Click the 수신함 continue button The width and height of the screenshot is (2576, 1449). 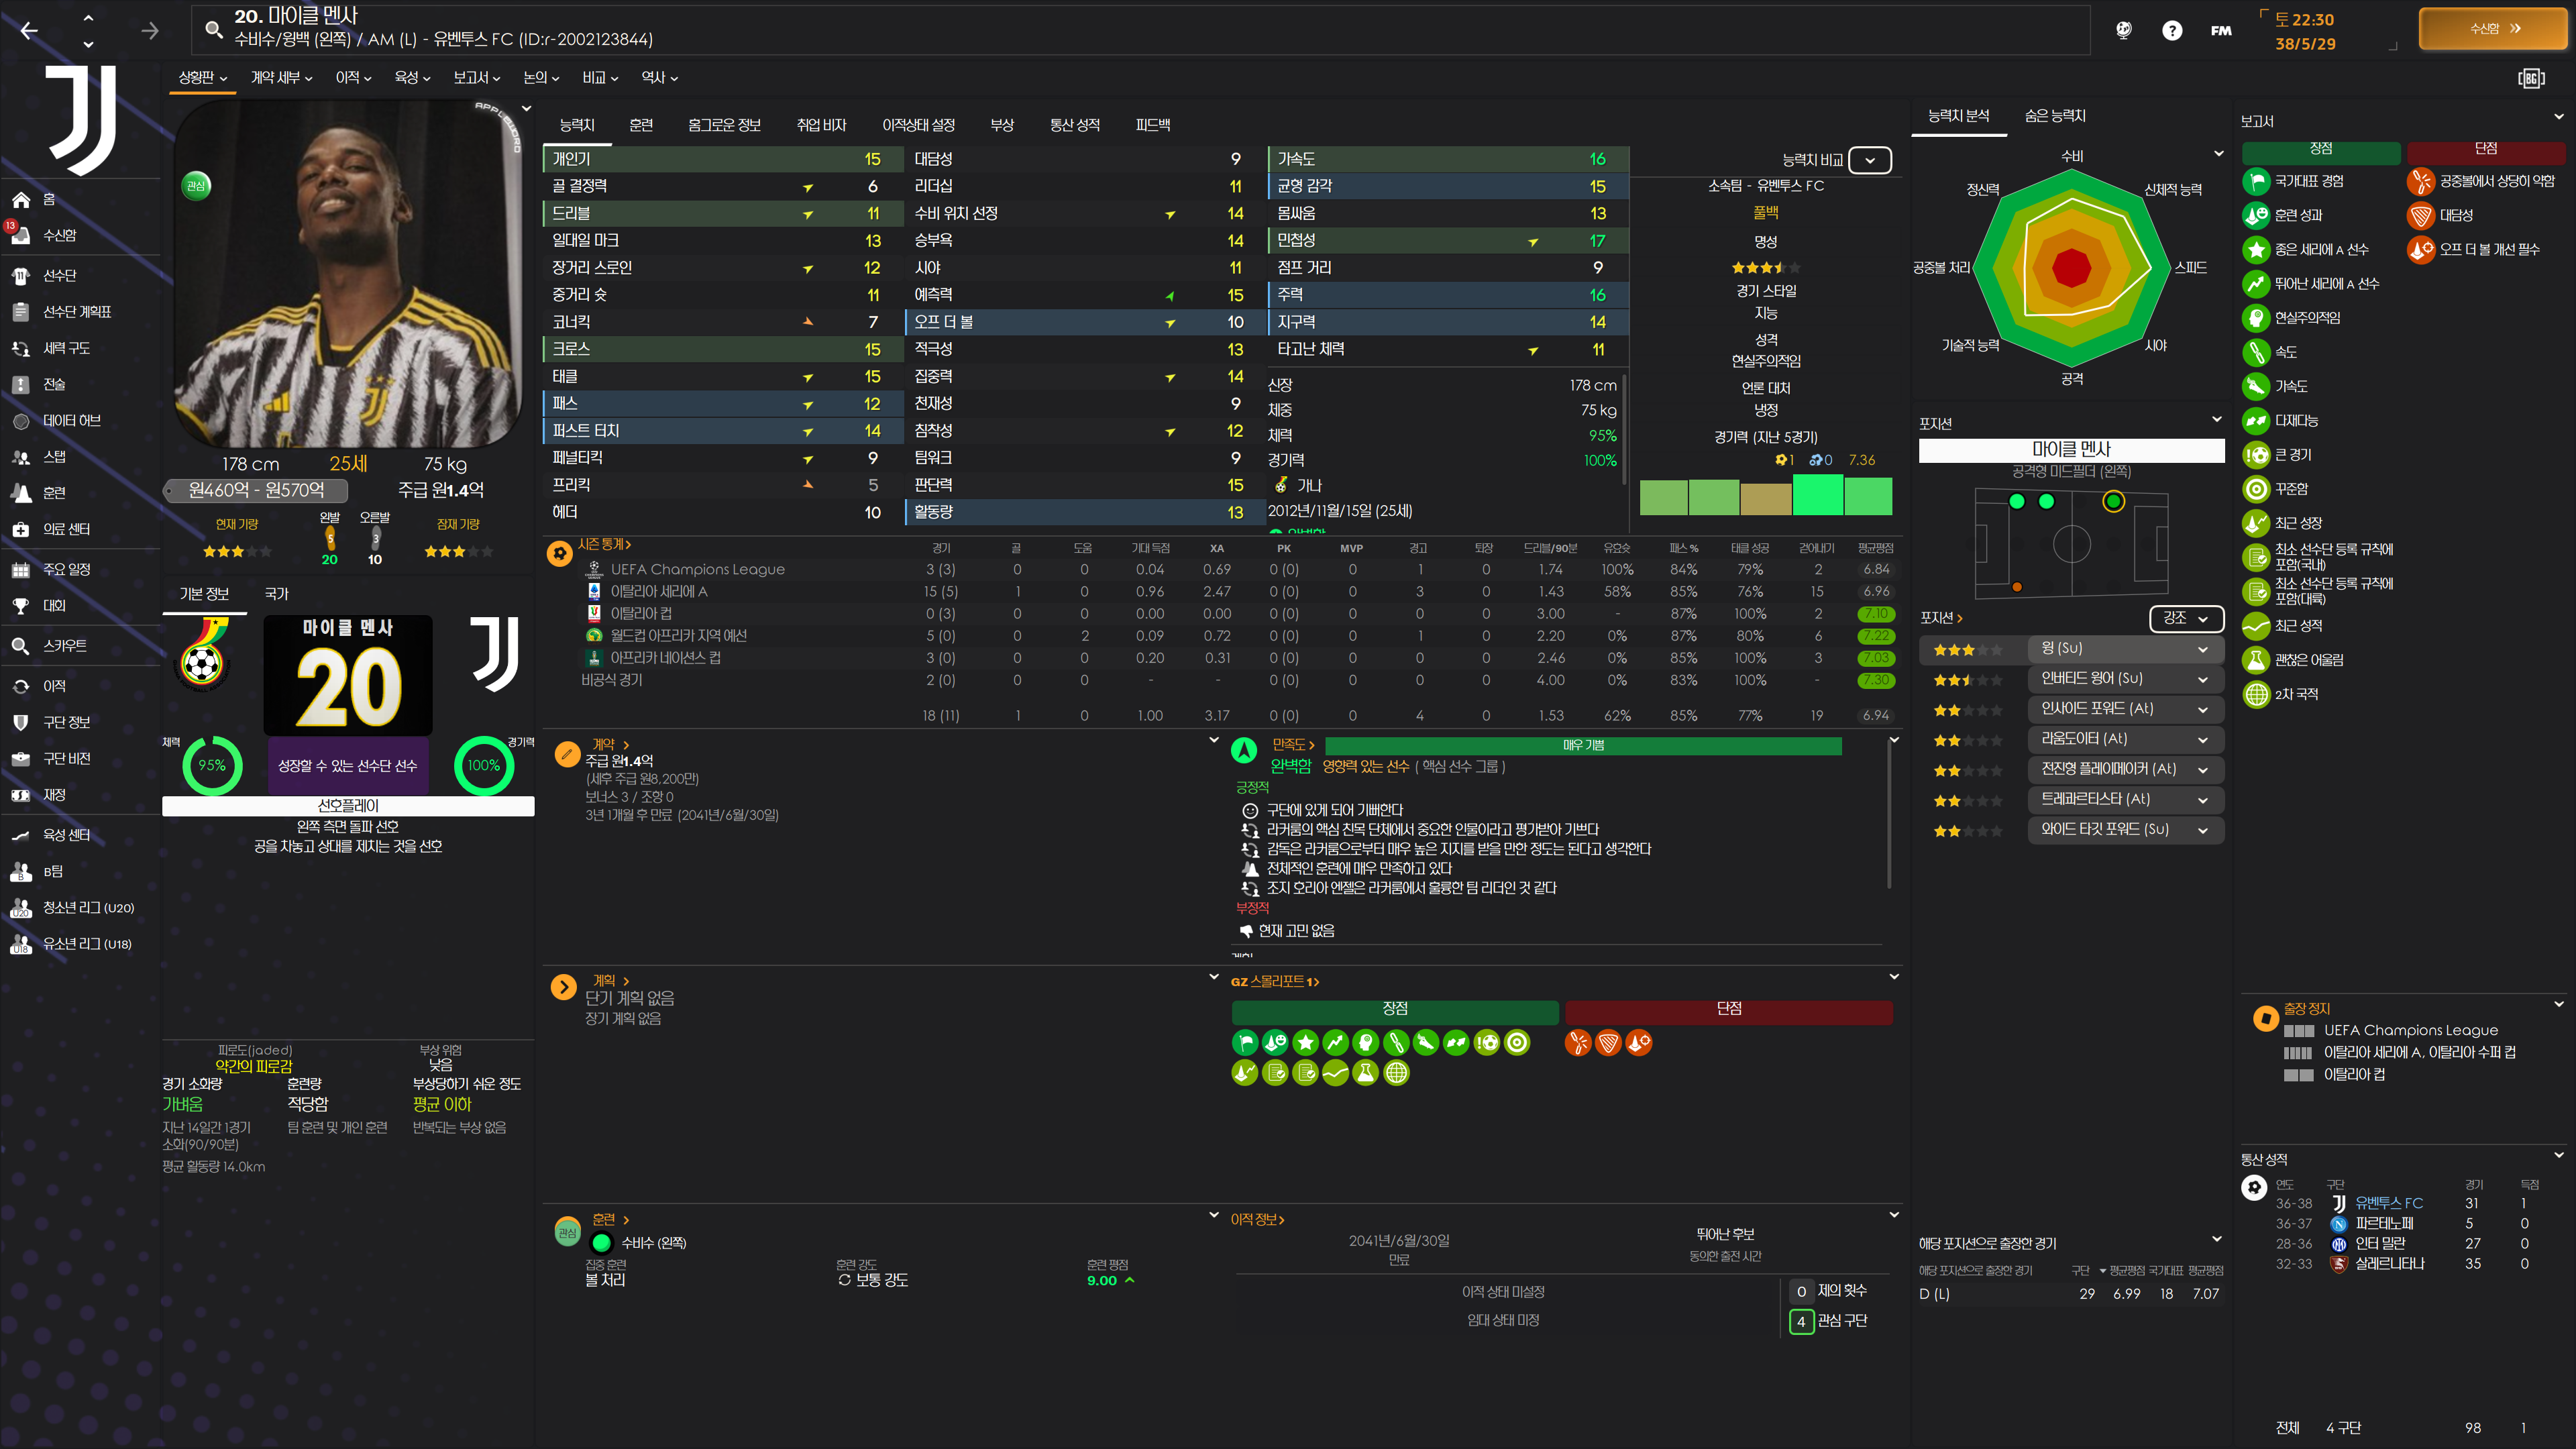2492,29
